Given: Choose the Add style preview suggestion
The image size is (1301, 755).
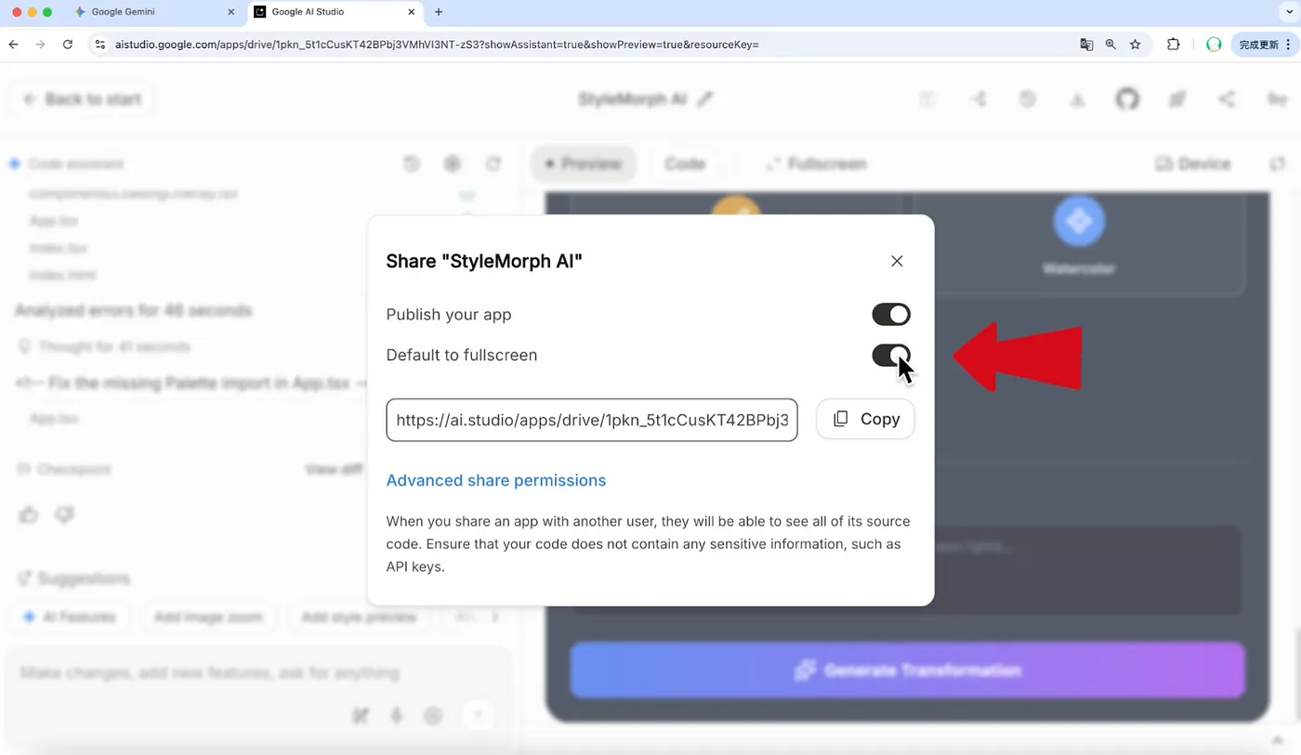Looking at the screenshot, I should point(359,618).
